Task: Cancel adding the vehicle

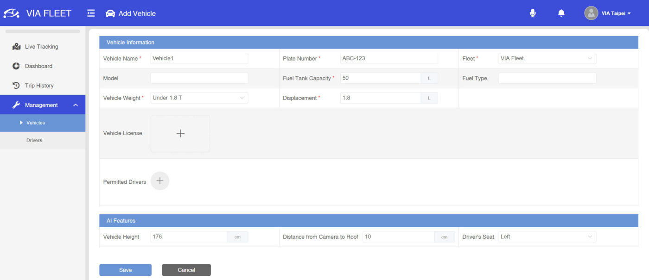Action: pos(186,270)
